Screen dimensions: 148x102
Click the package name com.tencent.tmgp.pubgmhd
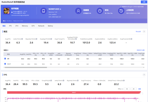coord(20,15)
